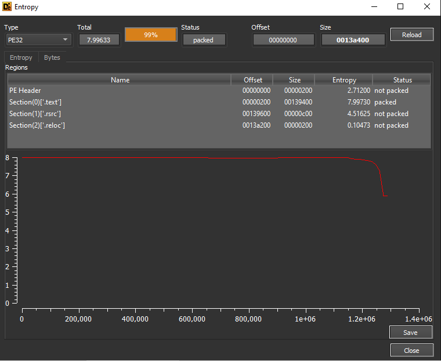
Task: Select the Section(0)['.text'] row
Action: pyautogui.click(x=219, y=102)
